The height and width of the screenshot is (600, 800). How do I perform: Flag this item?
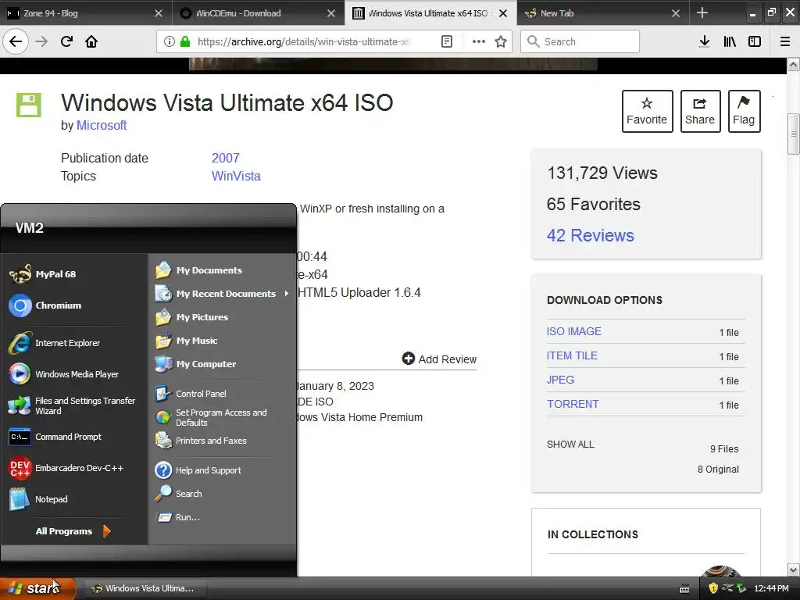(x=744, y=111)
